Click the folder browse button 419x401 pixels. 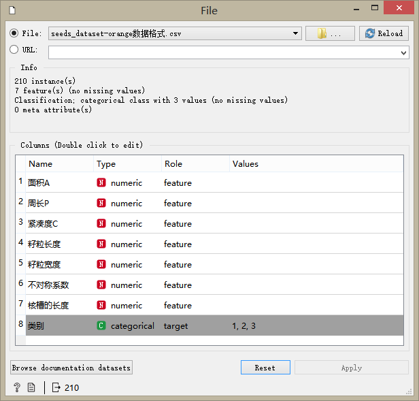click(330, 33)
